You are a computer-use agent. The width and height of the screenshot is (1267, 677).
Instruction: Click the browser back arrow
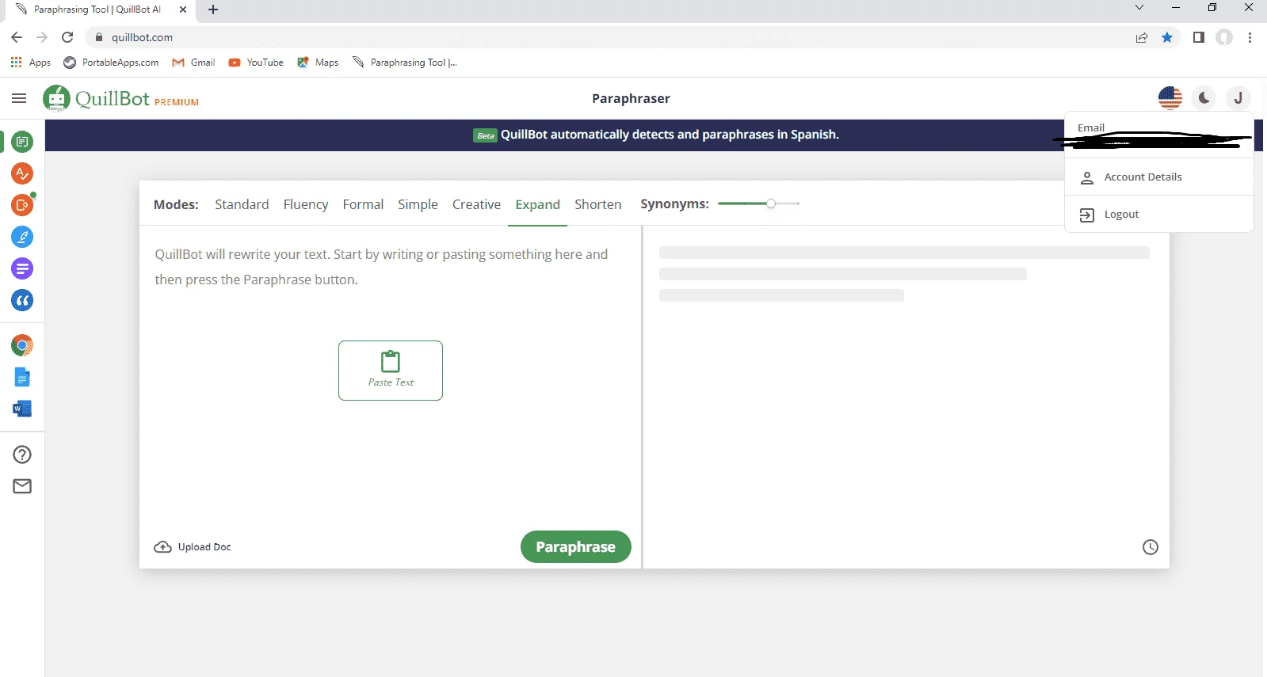17,37
